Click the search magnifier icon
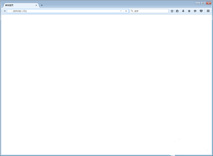Image resolution: width=213 pixels, height=156 pixels. point(132,11)
